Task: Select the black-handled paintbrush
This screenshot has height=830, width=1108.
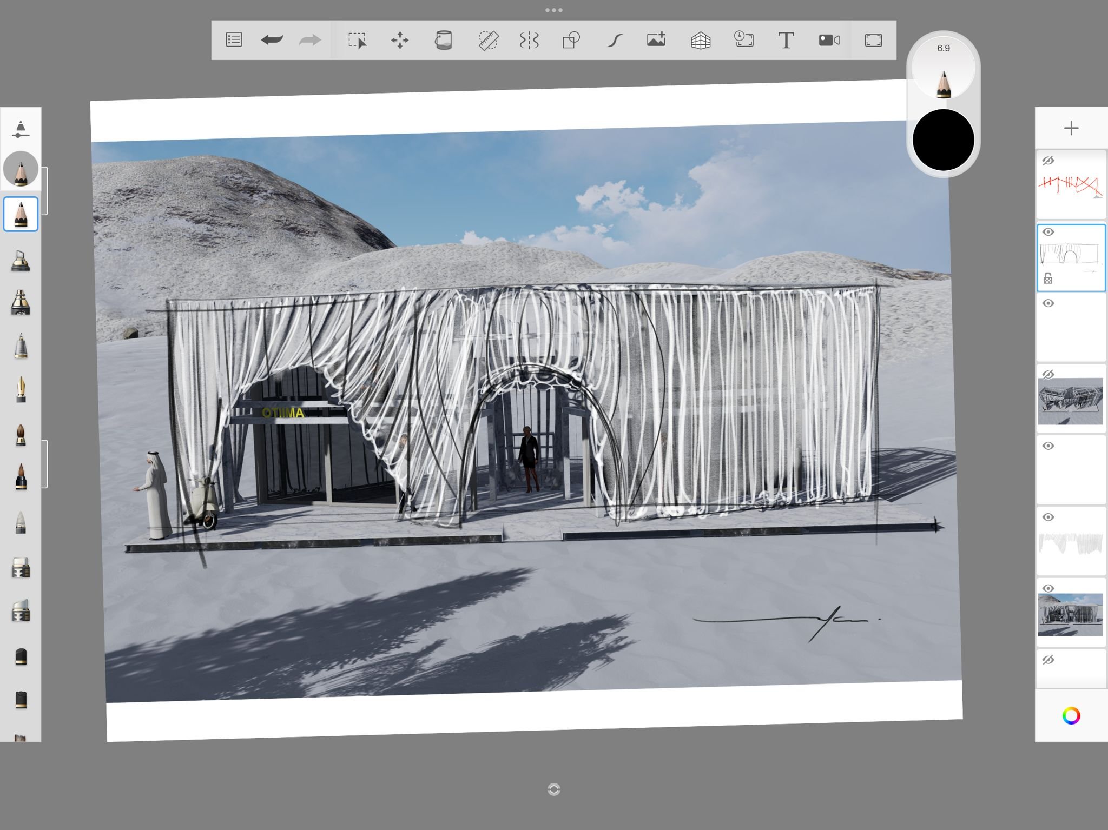Action: [21, 477]
